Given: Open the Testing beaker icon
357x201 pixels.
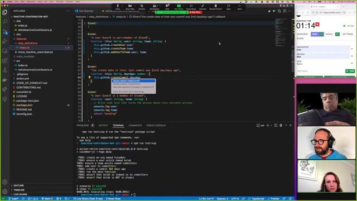Looking at the screenshot, I should tap(5, 70).
